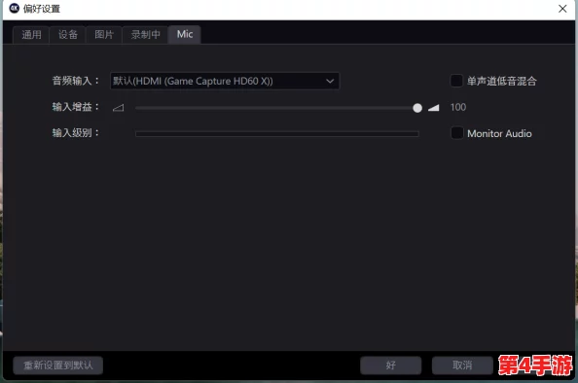Image resolution: width=578 pixels, height=383 pixels.
Task: Click the 重新设置到默认 button
Action: 57,366
